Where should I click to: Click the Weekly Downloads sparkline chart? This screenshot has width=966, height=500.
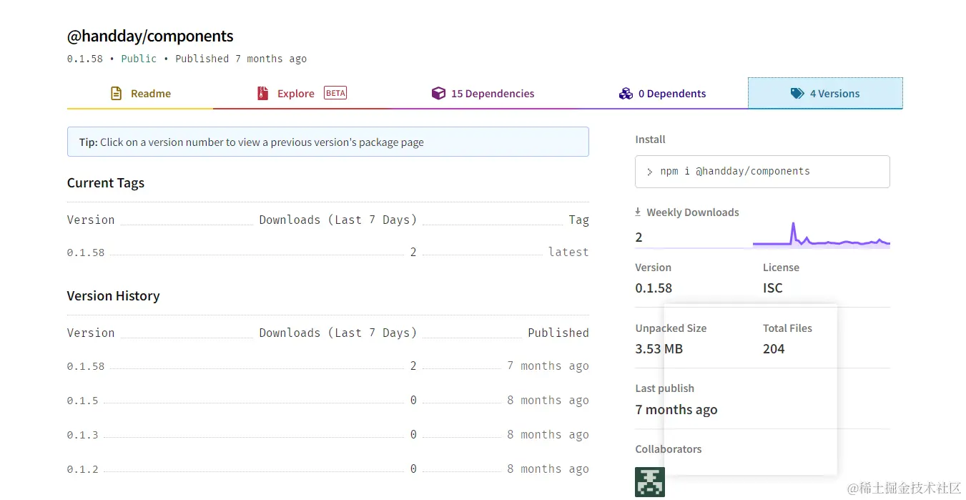(x=821, y=235)
